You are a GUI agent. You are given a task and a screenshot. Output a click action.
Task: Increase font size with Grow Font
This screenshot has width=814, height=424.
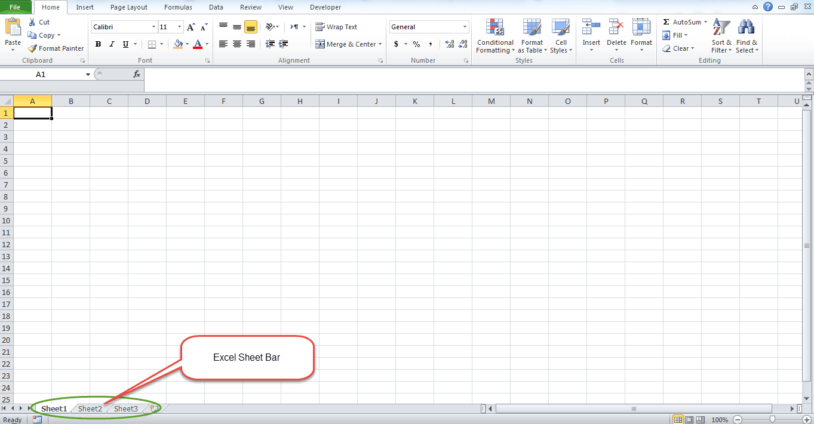pyautogui.click(x=191, y=27)
